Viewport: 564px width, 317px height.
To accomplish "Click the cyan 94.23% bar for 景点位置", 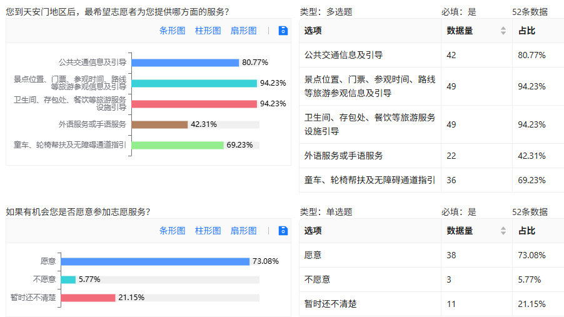I will (x=194, y=84).
